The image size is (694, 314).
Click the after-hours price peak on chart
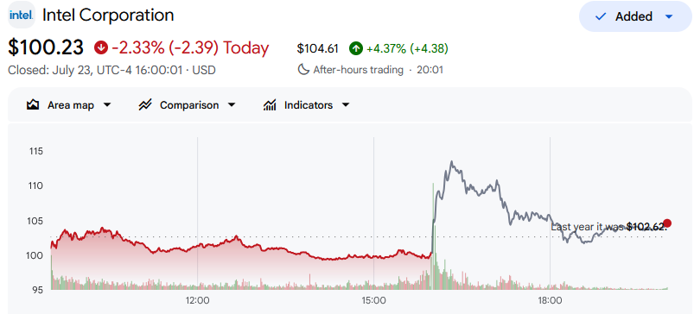pyautogui.click(x=451, y=161)
